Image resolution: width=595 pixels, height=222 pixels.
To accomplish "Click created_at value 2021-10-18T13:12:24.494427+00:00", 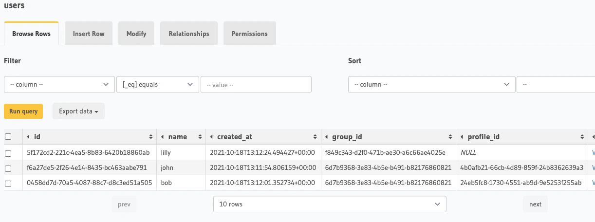I will pyautogui.click(x=263, y=153).
